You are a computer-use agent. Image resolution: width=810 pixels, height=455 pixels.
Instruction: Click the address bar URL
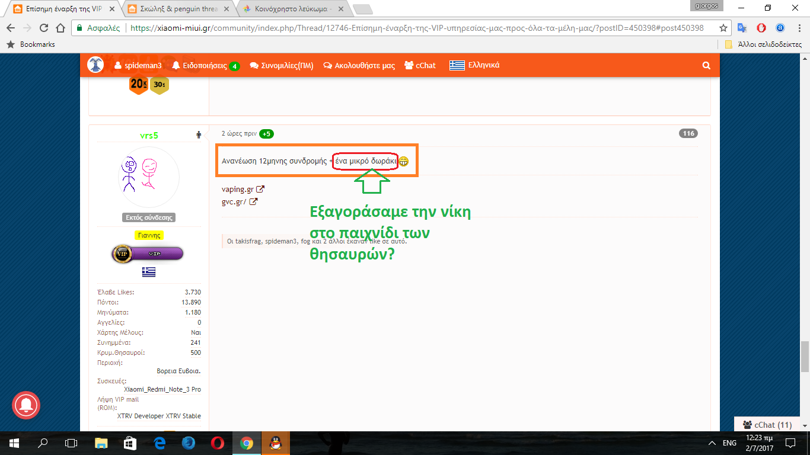(x=417, y=28)
